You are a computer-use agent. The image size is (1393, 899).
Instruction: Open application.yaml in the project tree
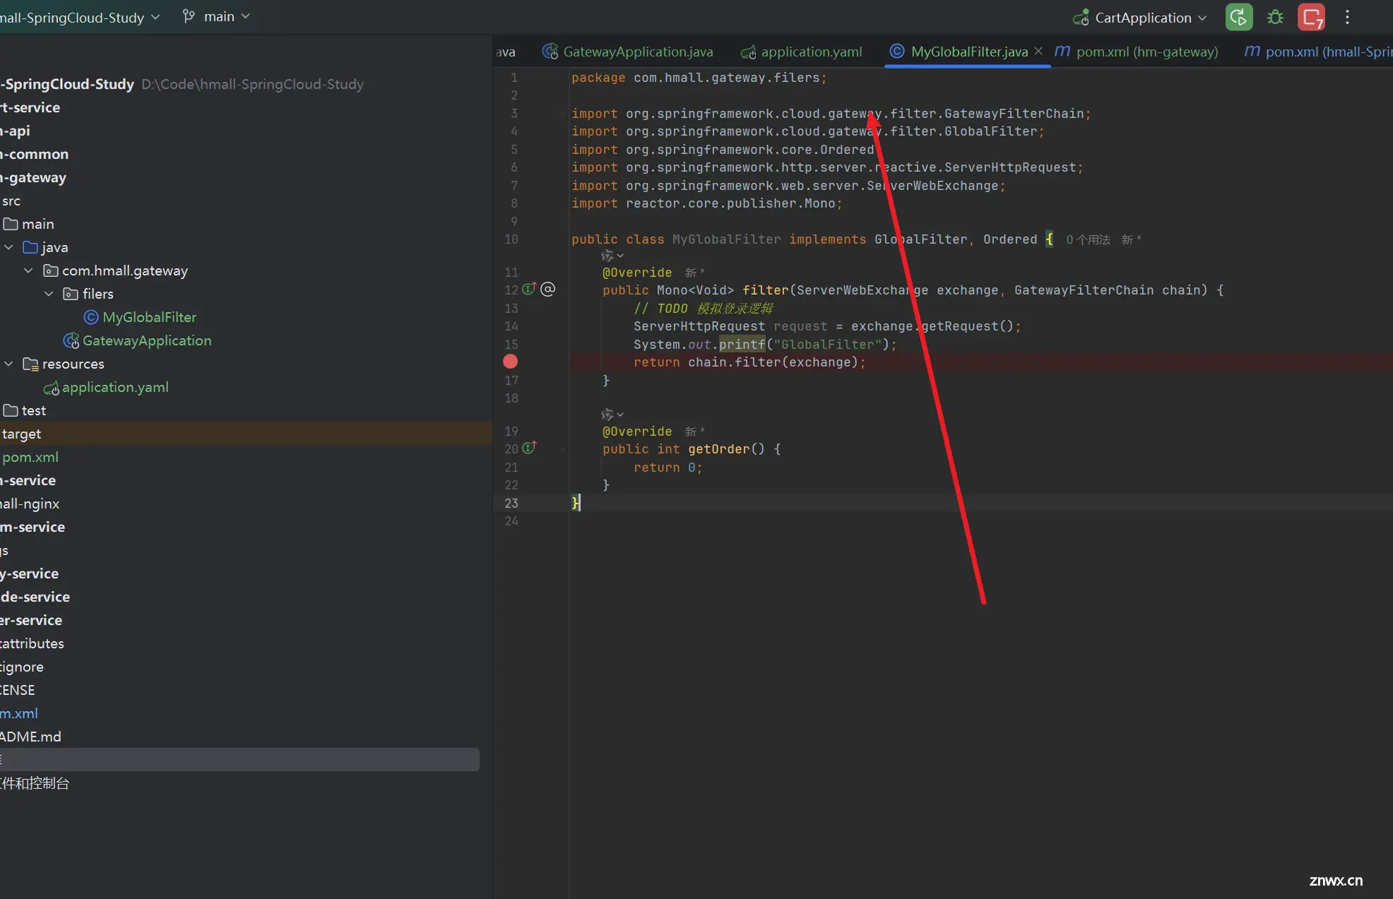tap(115, 387)
